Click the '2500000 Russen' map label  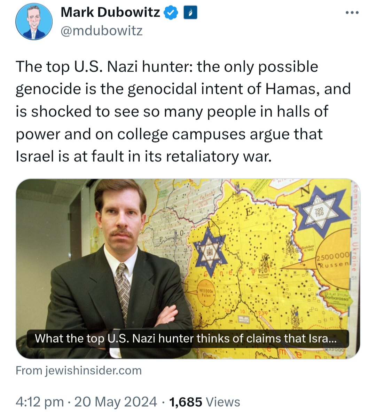(x=333, y=261)
